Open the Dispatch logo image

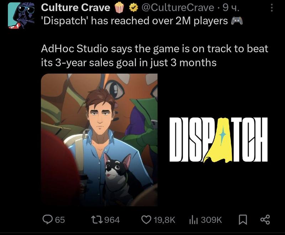pyautogui.click(x=218, y=140)
